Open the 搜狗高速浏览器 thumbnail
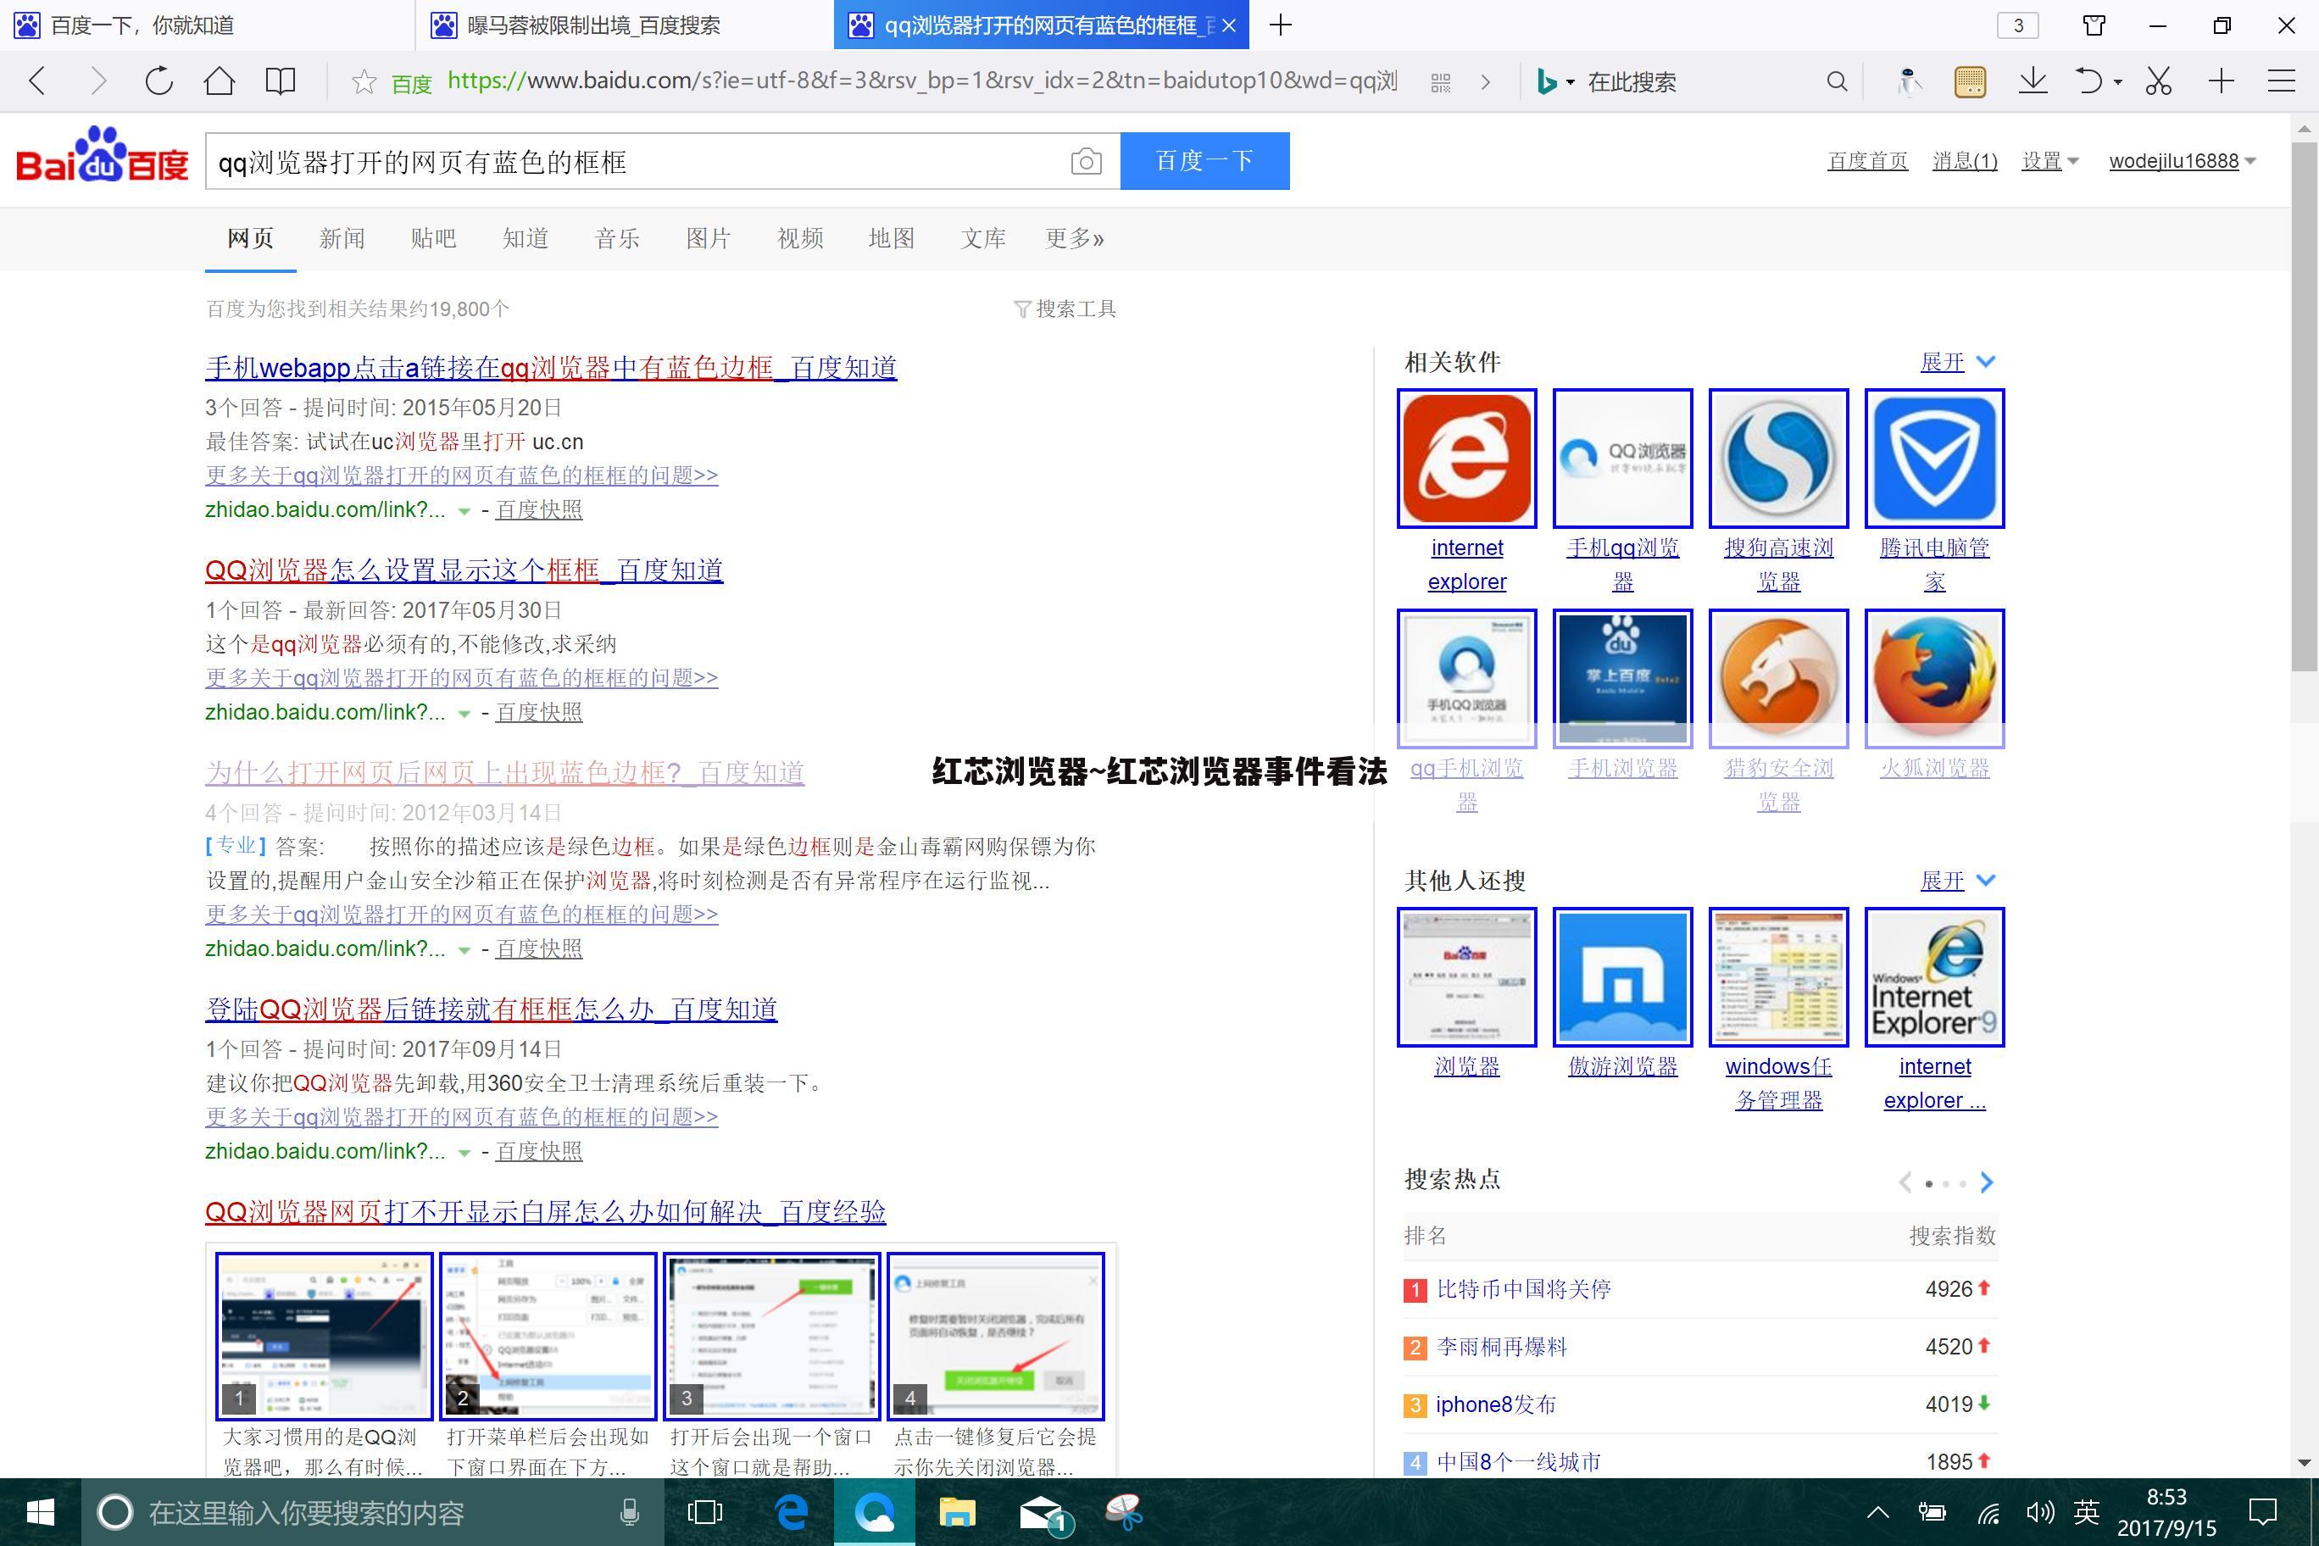The width and height of the screenshot is (2319, 1546). click(1779, 459)
